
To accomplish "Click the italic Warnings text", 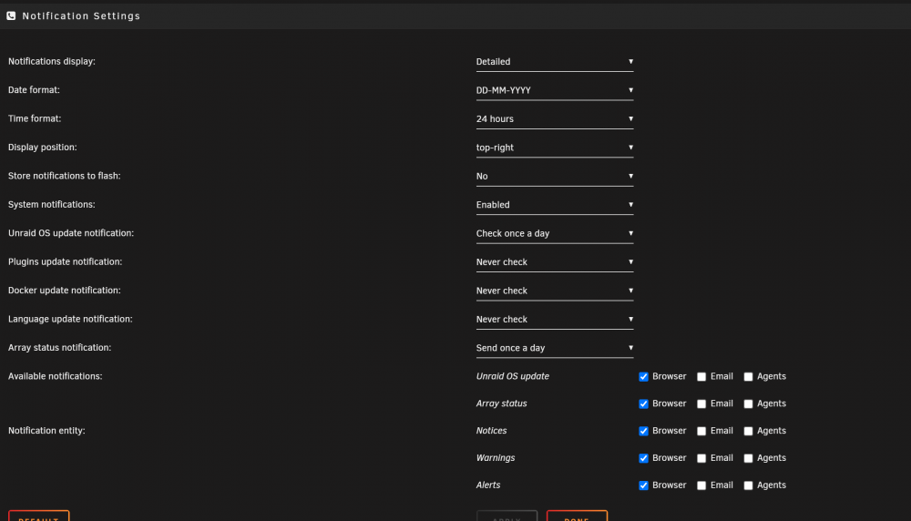I will (x=496, y=457).
